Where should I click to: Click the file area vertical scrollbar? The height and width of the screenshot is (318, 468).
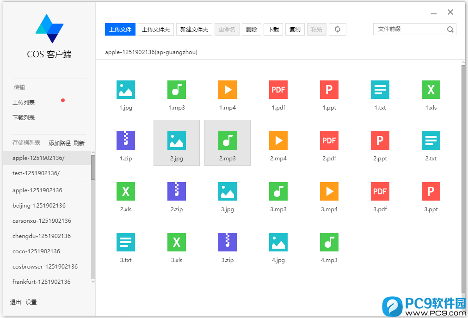(463, 179)
